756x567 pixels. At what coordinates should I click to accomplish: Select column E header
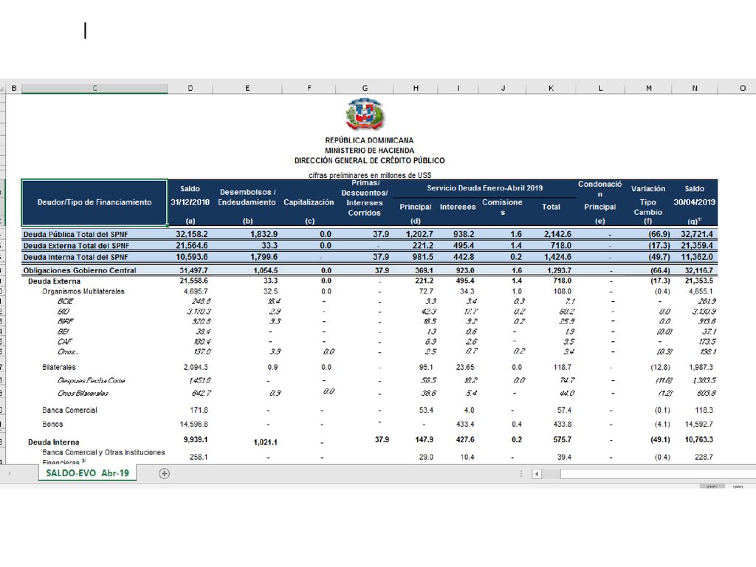tap(247, 89)
